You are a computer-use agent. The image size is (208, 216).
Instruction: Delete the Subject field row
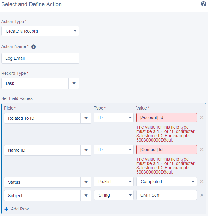click(x=202, y=195)
